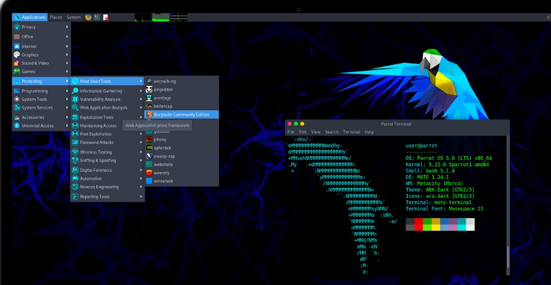
Task: Click the Office category icon
Action: [x=17, y=37]
